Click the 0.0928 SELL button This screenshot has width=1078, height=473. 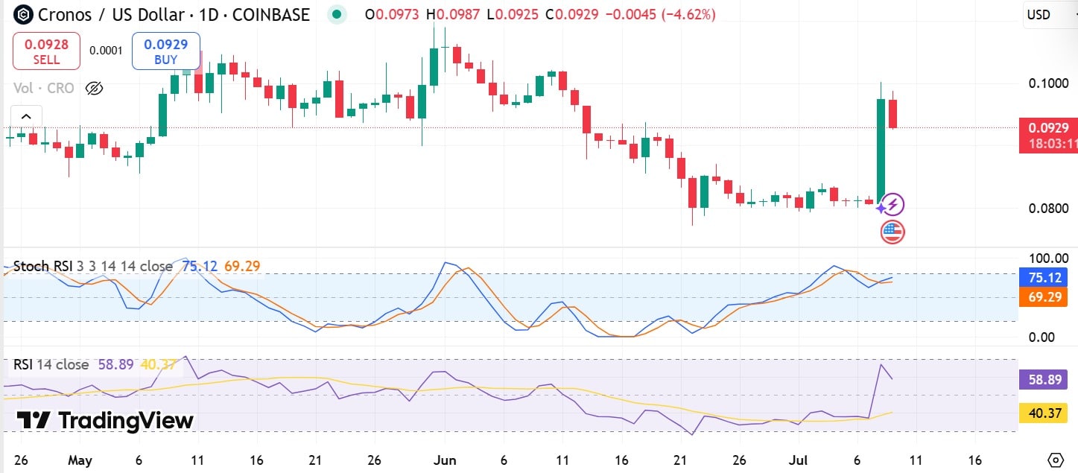pos(45,51)
